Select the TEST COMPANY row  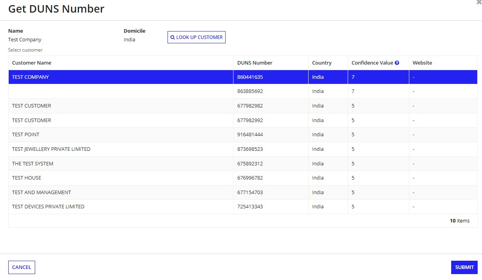click(243, 77)
